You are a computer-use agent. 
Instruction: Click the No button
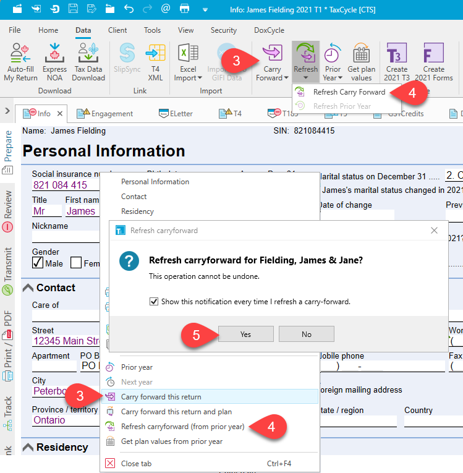pyautogui.click(x=307, y=334)
